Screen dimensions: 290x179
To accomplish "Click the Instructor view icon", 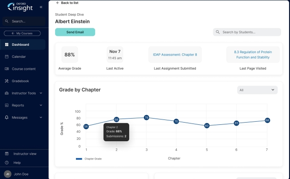I will (x=7, y=154).
